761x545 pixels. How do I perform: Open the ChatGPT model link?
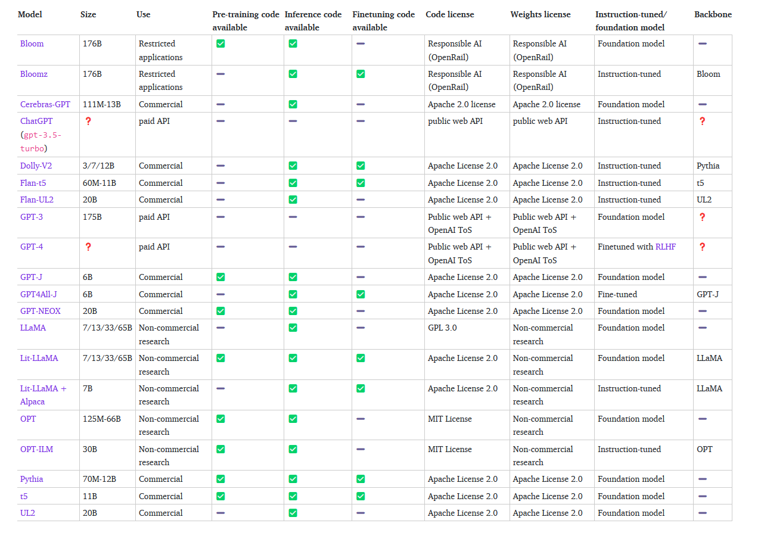pyautogui.click(x=36, y=121)
